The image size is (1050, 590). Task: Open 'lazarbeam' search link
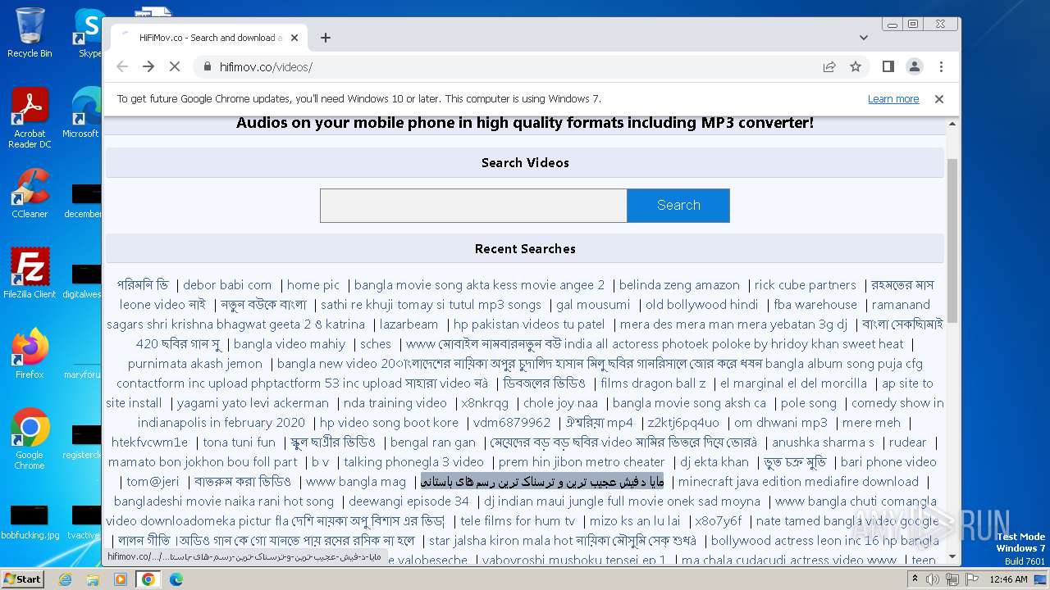(409, 324)
